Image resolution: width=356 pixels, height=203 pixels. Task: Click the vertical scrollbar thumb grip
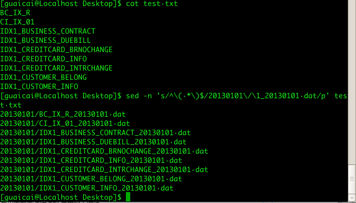tap(352, 179)
